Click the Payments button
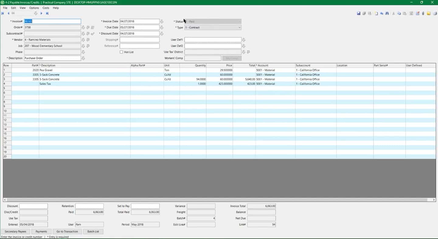Image resolution: width=438 pixels, height=239 pixels. click(41, 231)
